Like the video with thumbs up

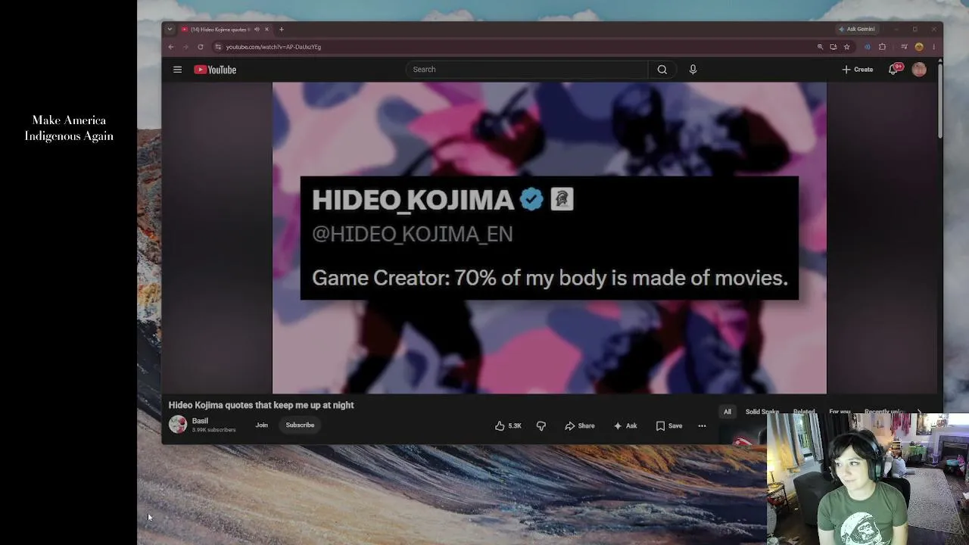(x=508, y=425)
